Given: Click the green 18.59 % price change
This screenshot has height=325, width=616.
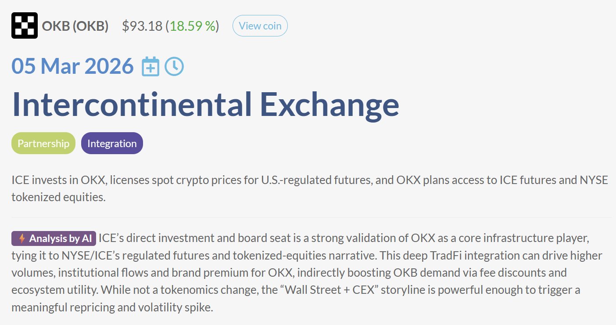Looking at the screenshot, I should coord(193,26).
